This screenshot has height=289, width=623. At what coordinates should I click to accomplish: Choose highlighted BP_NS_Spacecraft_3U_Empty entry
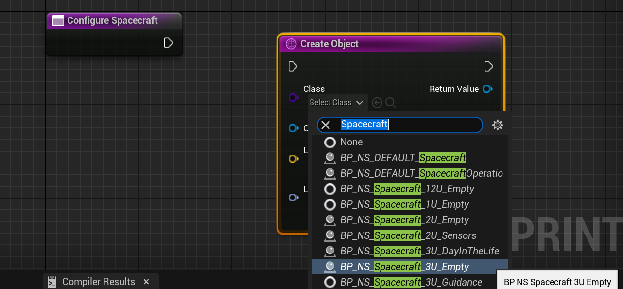(404, 267)
